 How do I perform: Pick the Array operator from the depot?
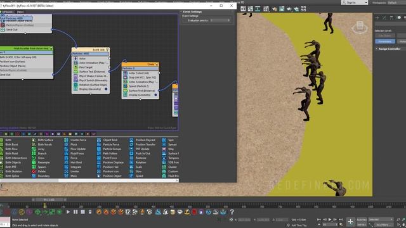[38, 149]
